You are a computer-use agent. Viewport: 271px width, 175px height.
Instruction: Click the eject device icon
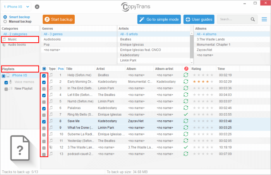tap(37, 7)
